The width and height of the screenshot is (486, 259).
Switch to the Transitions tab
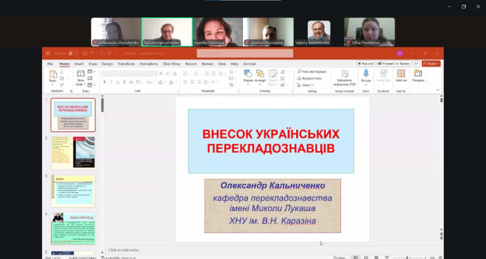coord(126,64)
